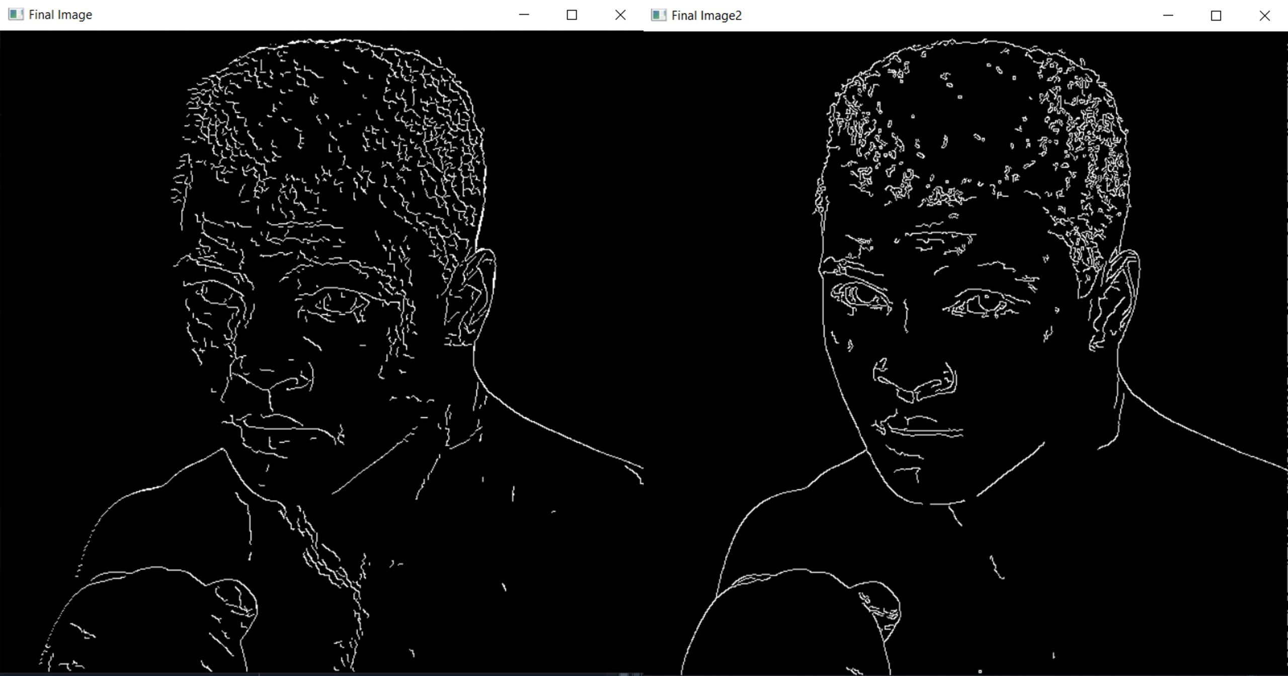This screenshot has height=676, width=1288.
Task: Maximize the Final Image2 window
Action: coord(1216,15)
